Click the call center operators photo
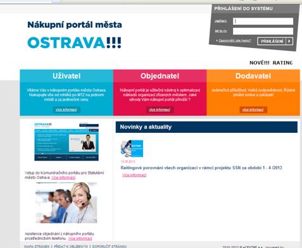The height and width of the screenshot is (248, 302). (x=66, y=203)
